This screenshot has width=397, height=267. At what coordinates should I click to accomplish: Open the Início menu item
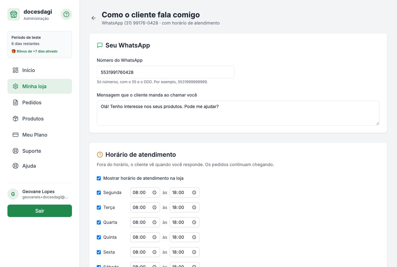[x=40, y=70]
